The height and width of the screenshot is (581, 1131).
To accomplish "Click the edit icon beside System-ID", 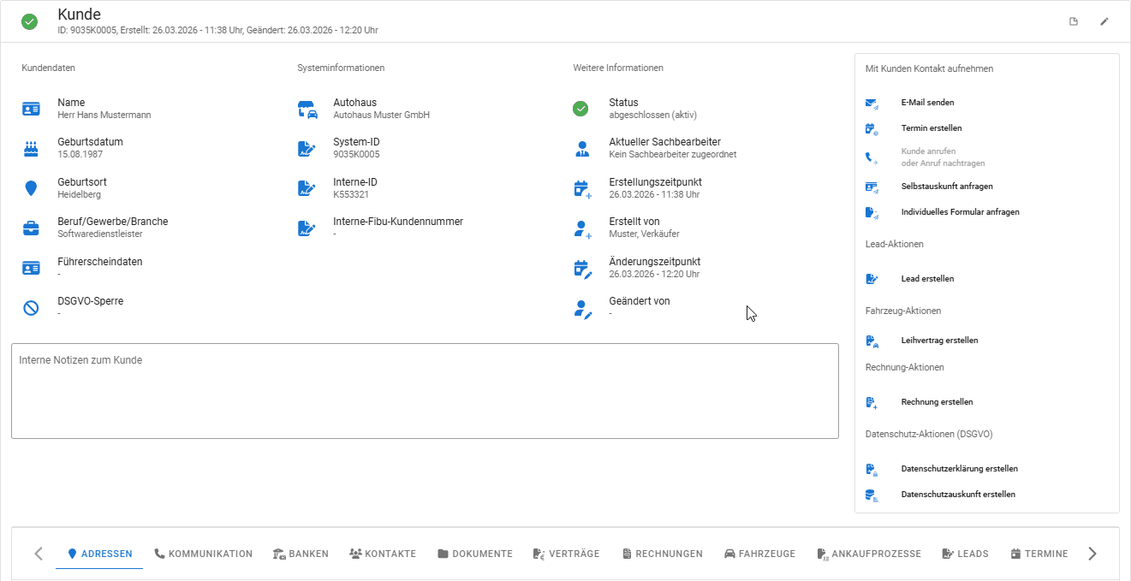I will 307,149.
